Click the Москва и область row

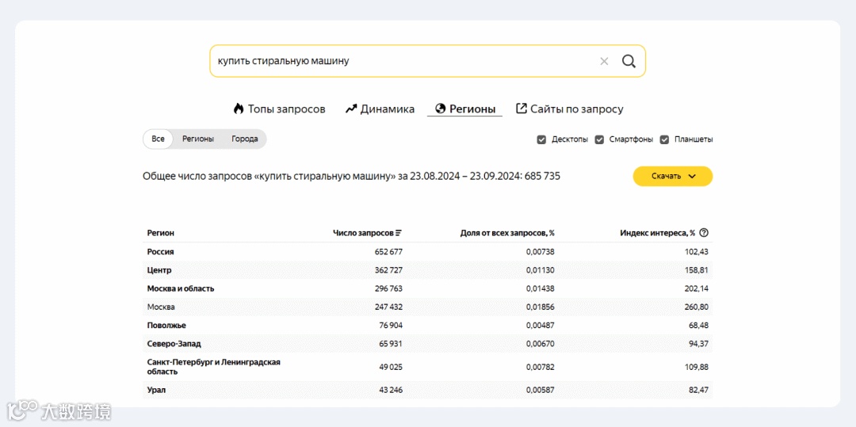point(427,288)
